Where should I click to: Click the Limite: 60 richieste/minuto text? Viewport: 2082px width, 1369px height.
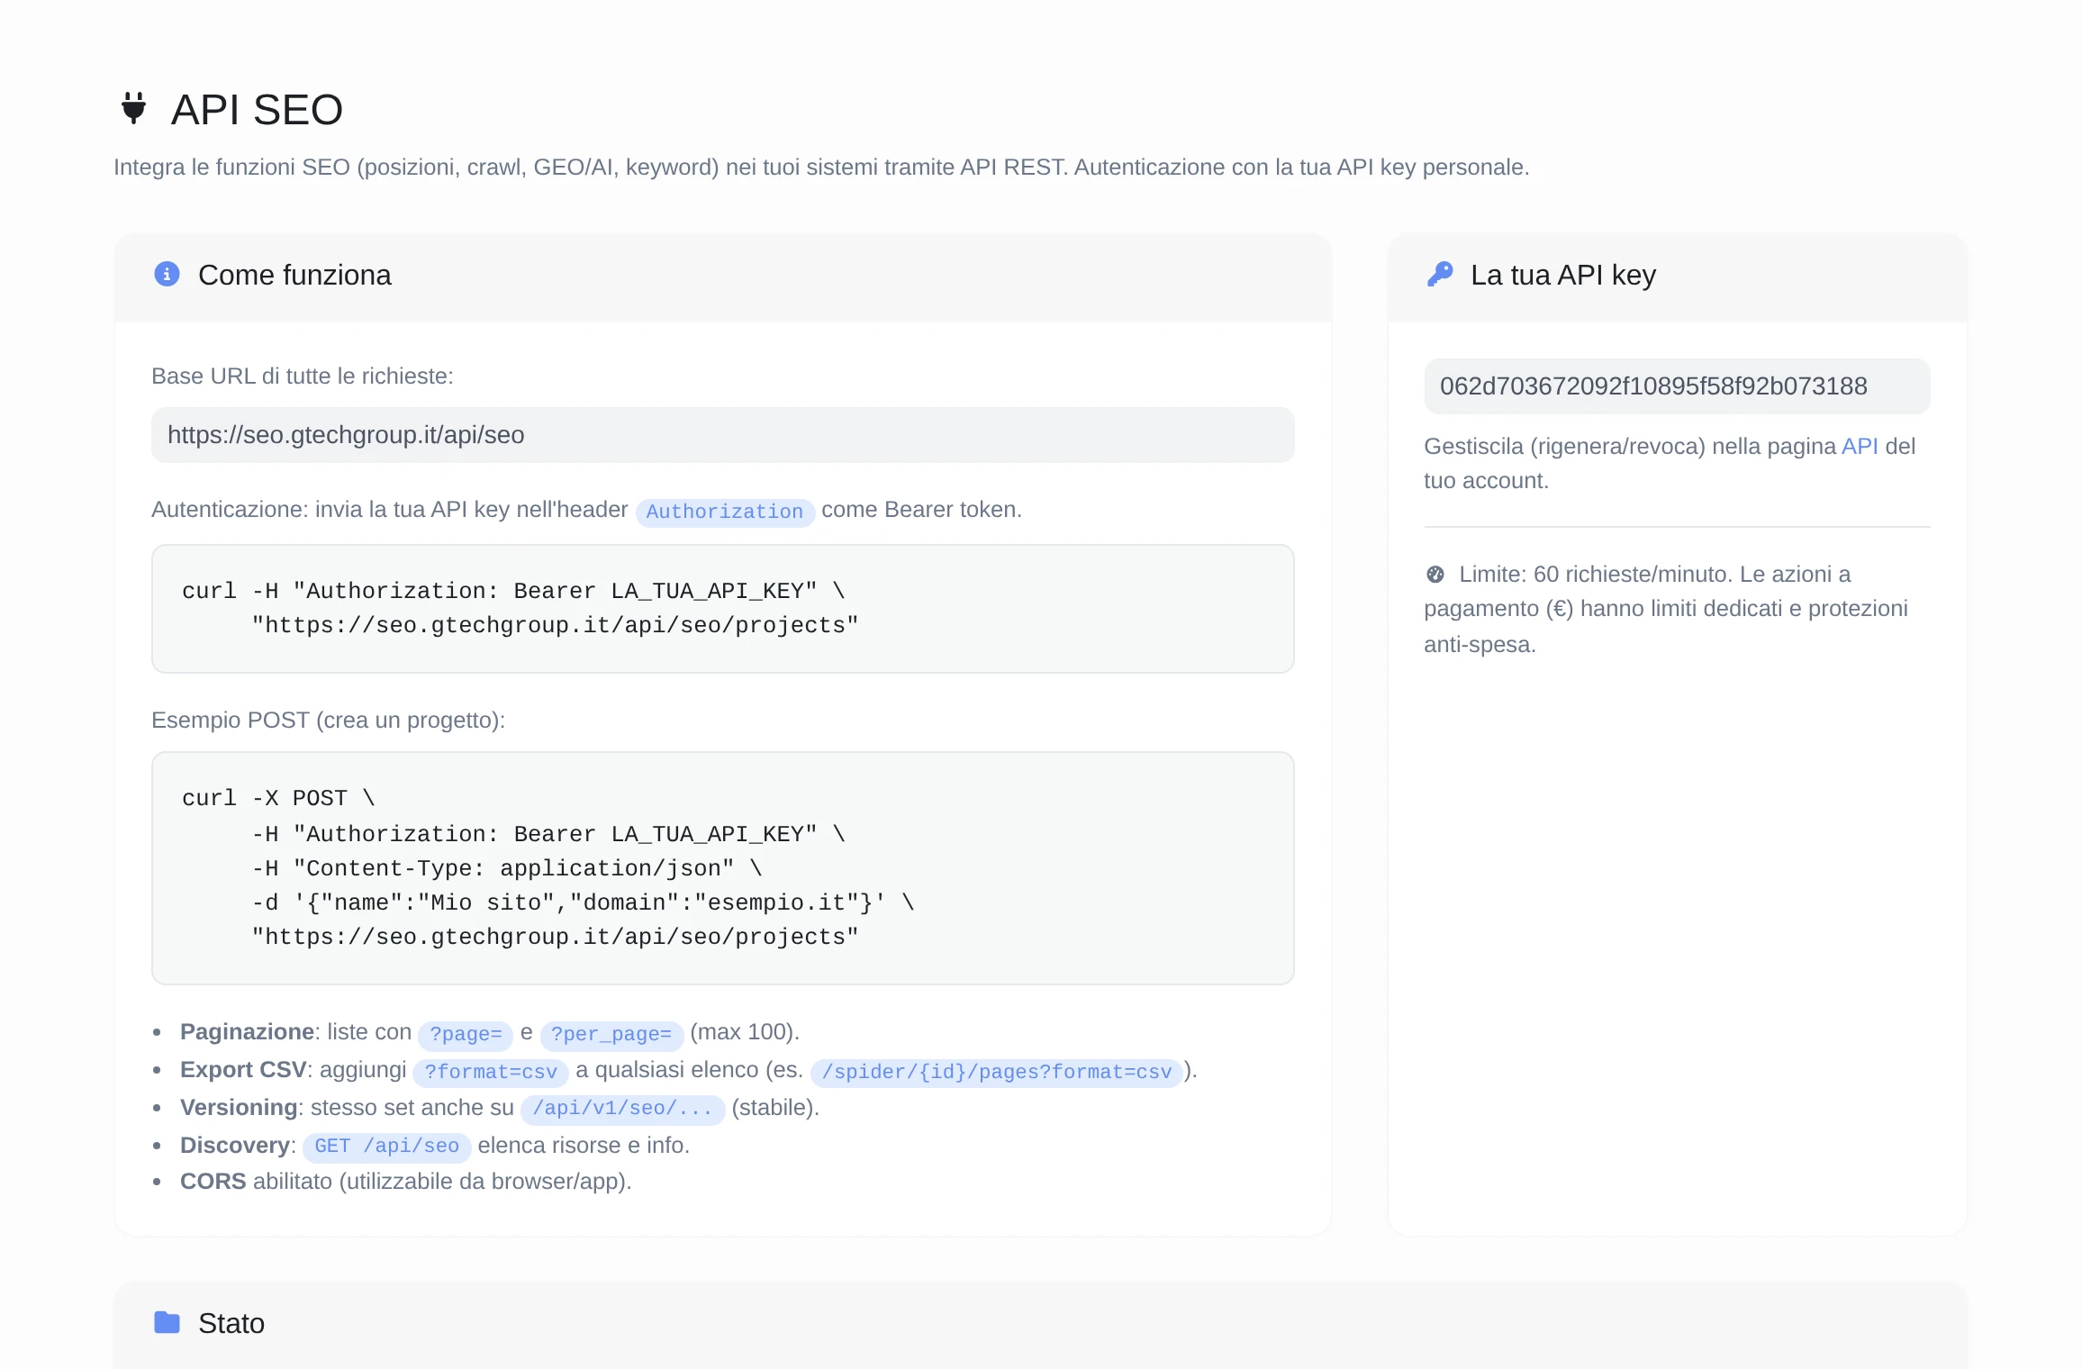tap(1596, 575)
